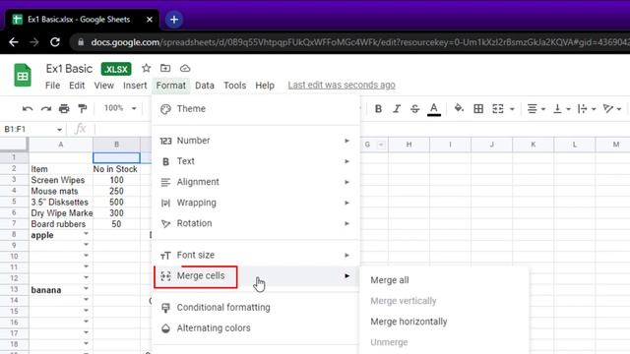Open a new browser tab
This screenshot has height=354, width=630.
tap(174, 20)
